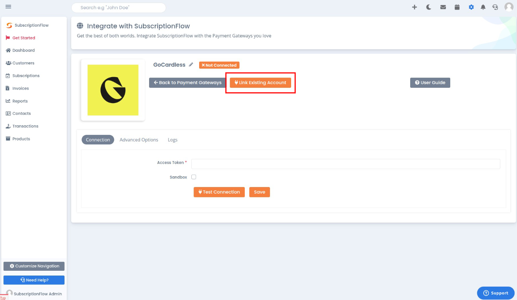
Task: Open the user avatar profile menu
Action: click(x=509, y=7)
